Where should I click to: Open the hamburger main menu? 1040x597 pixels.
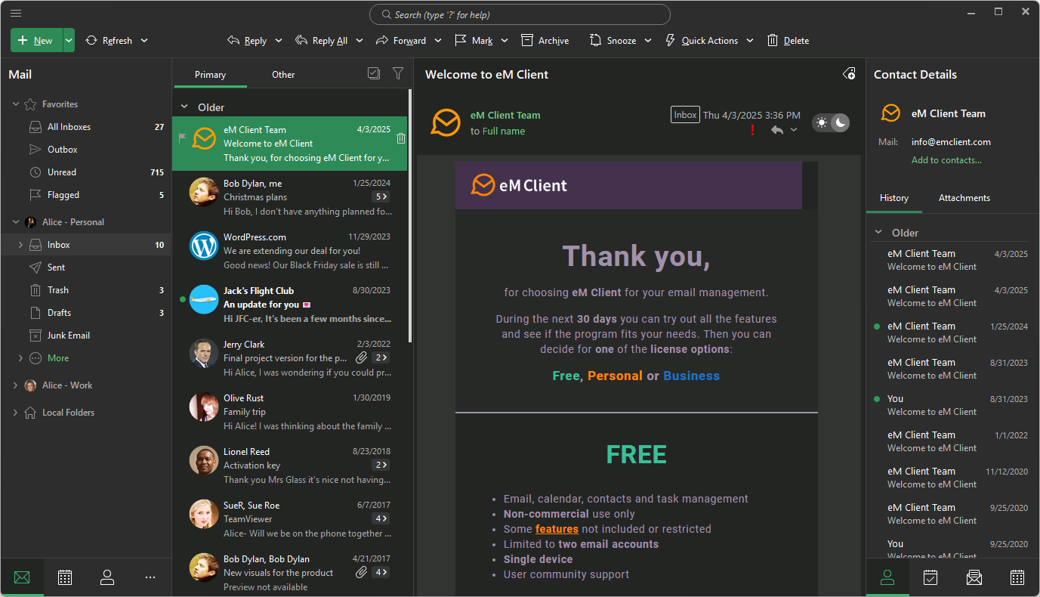16,13
